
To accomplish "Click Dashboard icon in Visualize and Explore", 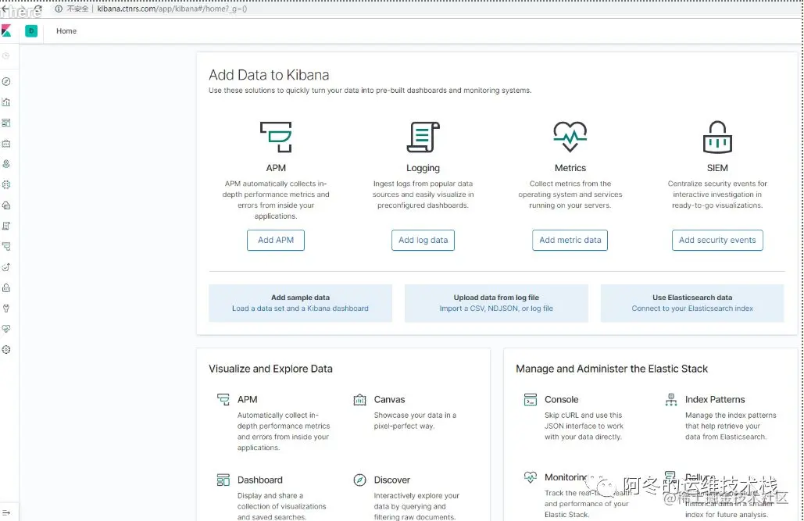I will coord(223,480).
